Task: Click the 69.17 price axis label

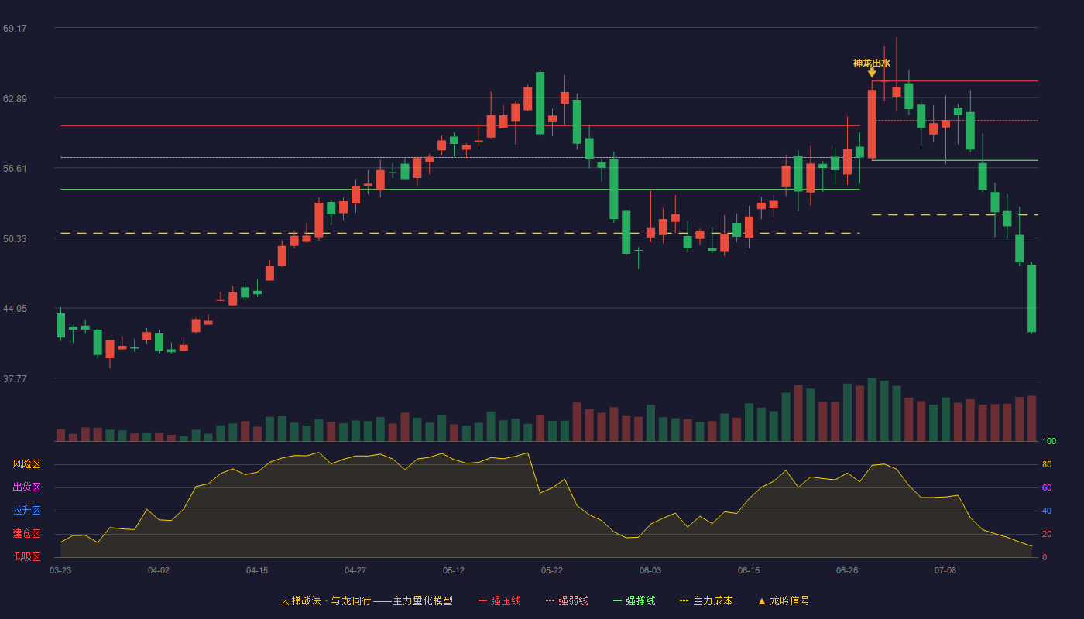Action: (15, 29)
